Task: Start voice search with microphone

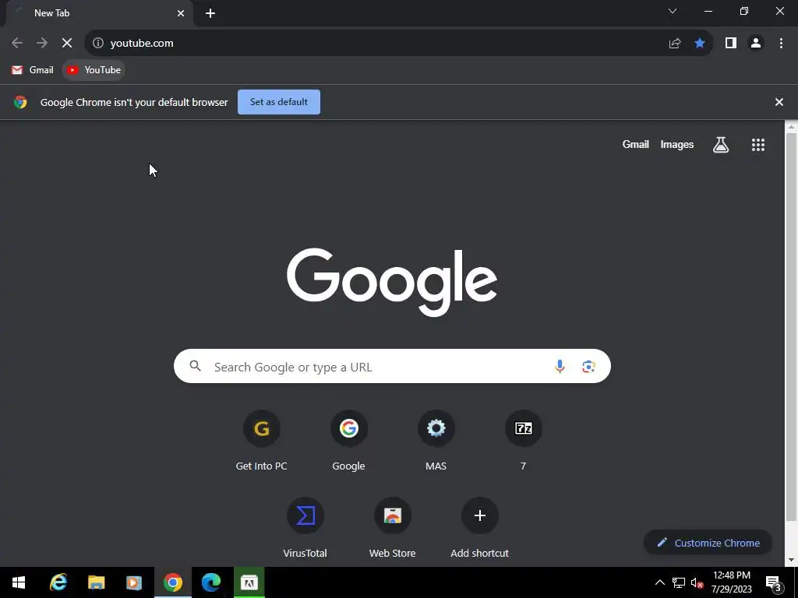Action: coord(560,366)
